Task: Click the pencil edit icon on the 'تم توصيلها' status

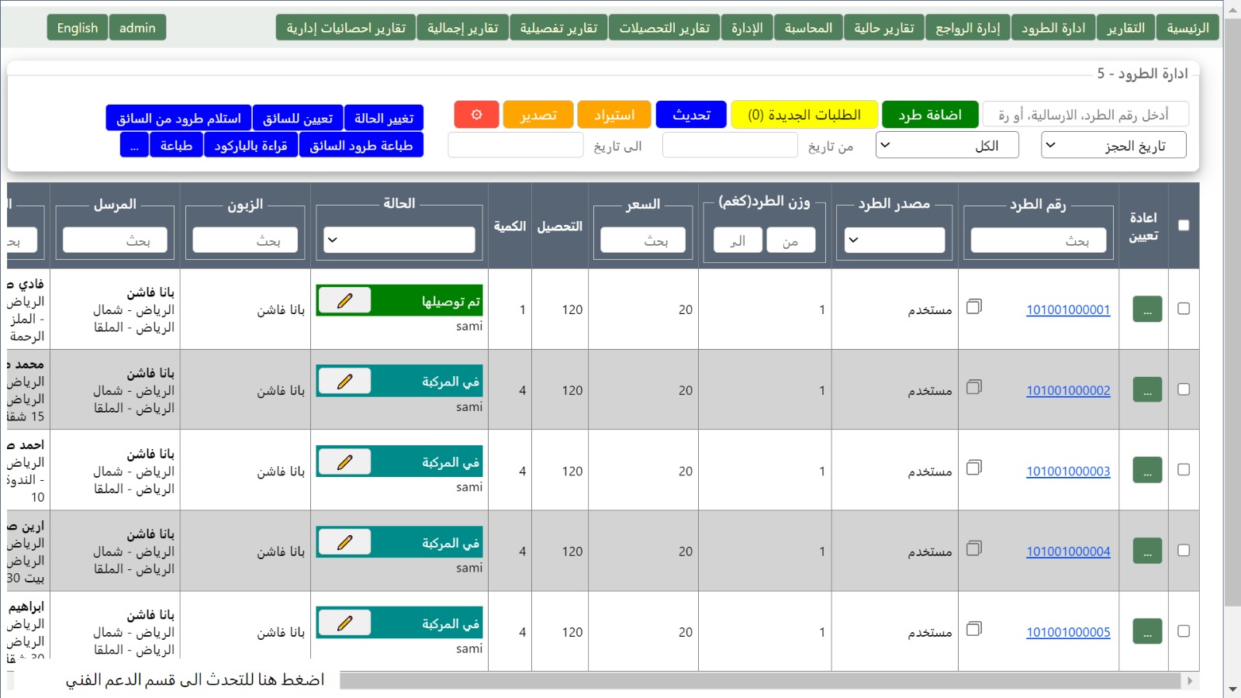Action: (x=344, y=300)
